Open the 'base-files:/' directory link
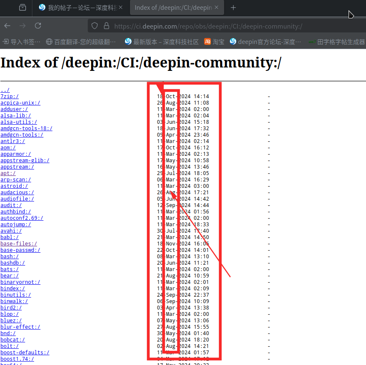 [x=19, y=244]
